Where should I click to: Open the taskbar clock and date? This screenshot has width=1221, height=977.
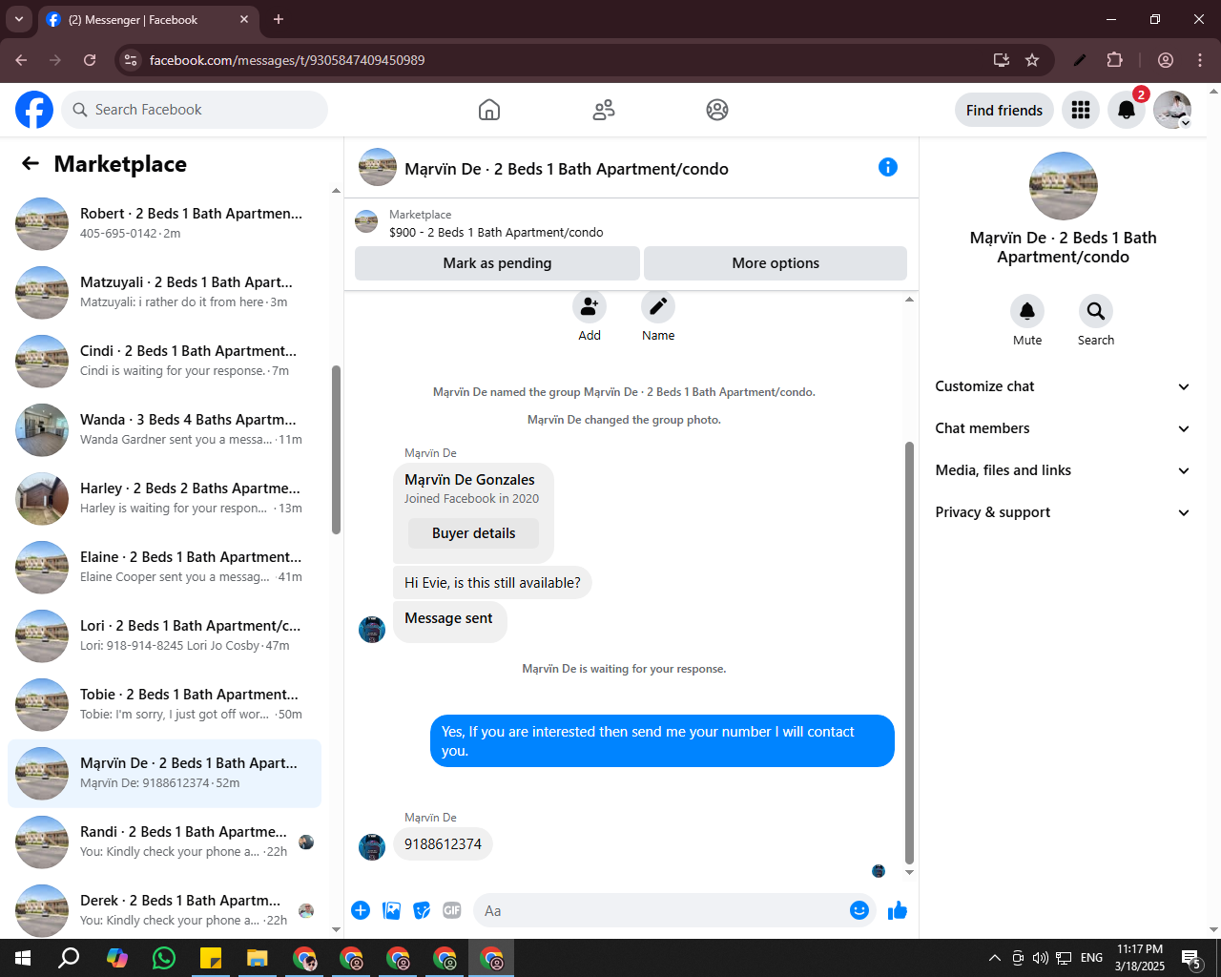coord(1140,958)
